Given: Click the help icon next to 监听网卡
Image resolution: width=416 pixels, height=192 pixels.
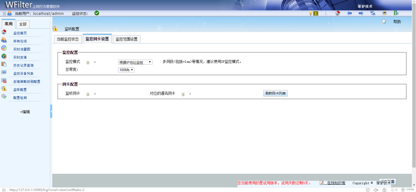Looking at the screenshot, I should click(88, 94).
